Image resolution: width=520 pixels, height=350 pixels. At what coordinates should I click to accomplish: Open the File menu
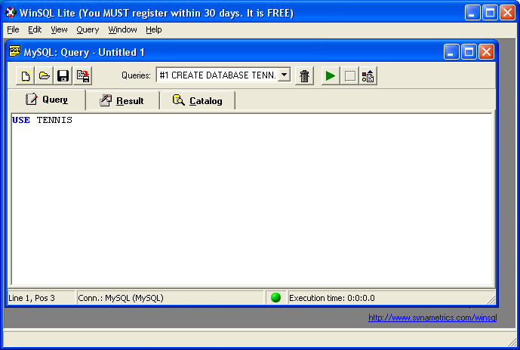pos(13,29)
